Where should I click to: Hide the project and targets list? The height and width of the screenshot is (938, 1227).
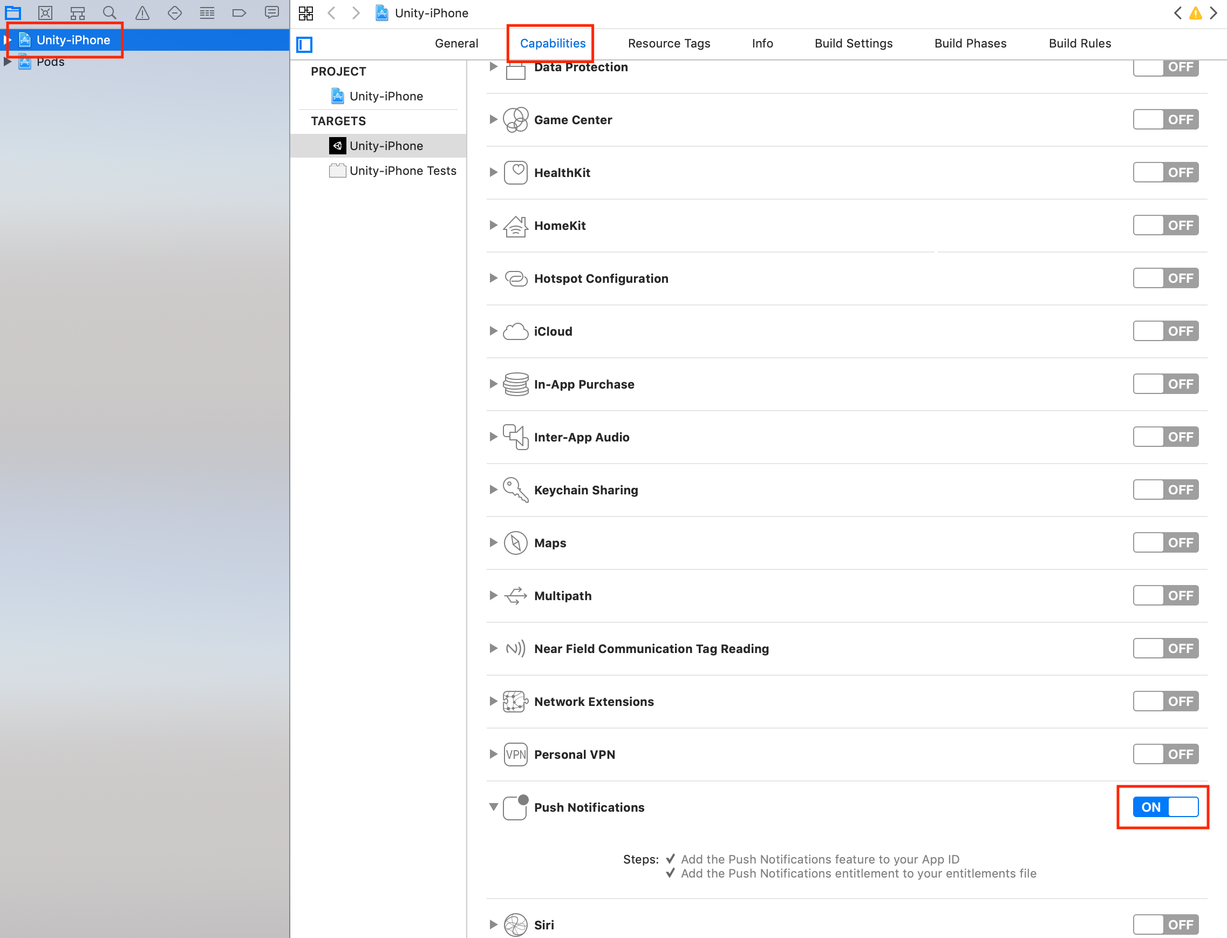click(304, 44)
